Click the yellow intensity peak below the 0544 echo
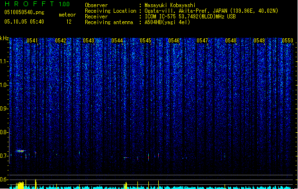The width and height of the screenshot is (298, 189). click(126, 185)
